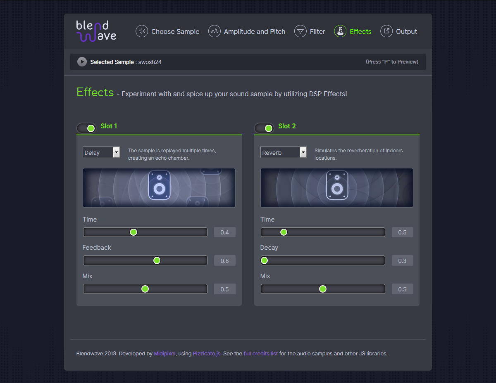
Task: Click the Blendwave logo
Action: 96,31
